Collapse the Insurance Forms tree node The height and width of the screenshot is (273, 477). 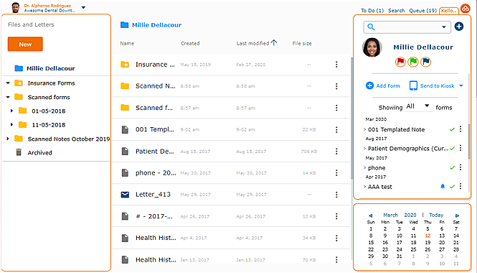coord(8,83)
